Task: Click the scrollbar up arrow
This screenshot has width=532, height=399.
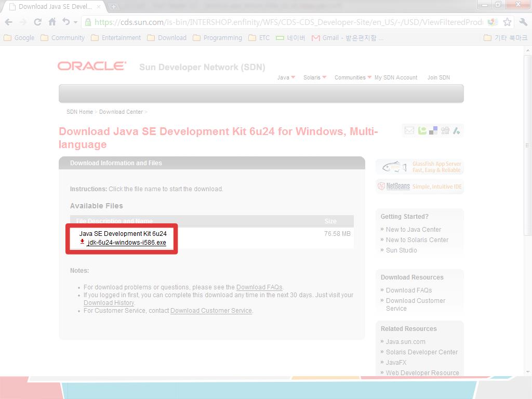Action: click(x=528, y=50)
